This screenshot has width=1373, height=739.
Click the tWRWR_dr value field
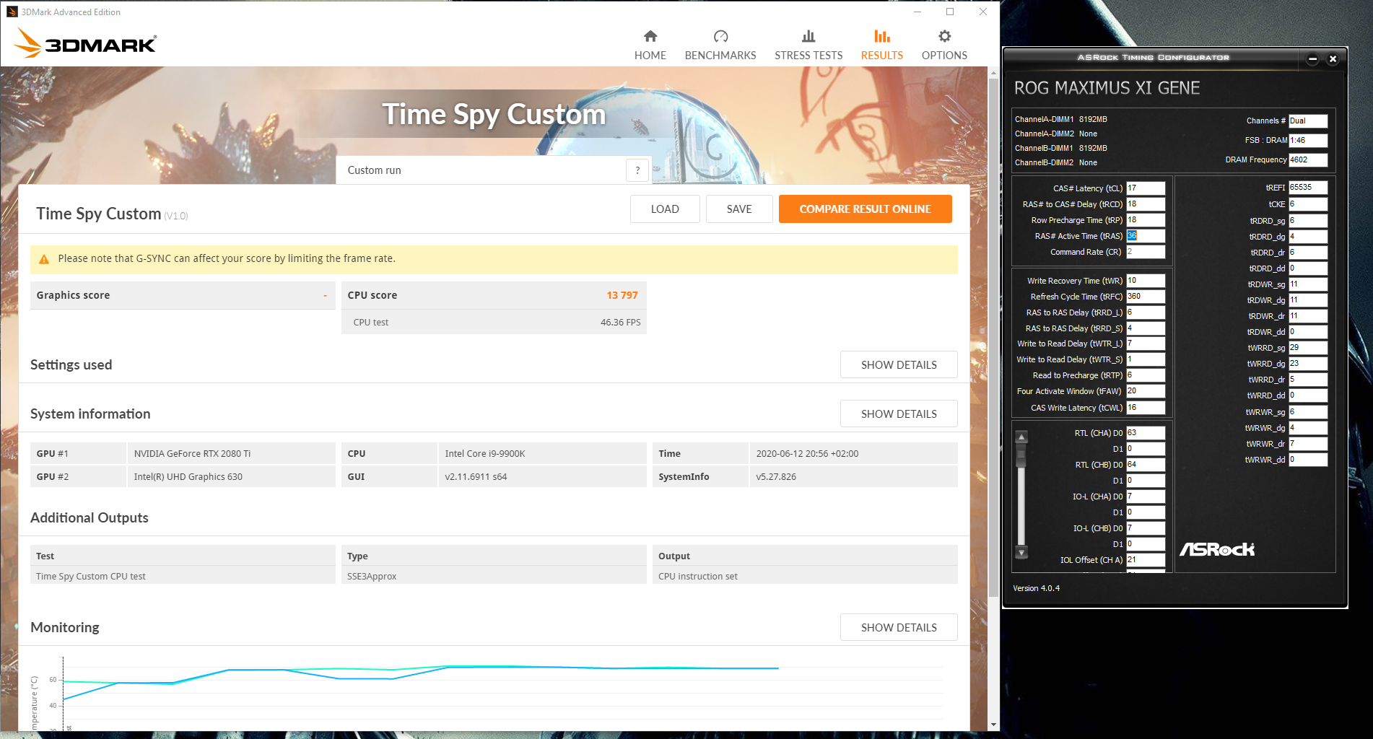coord(1308,444)
